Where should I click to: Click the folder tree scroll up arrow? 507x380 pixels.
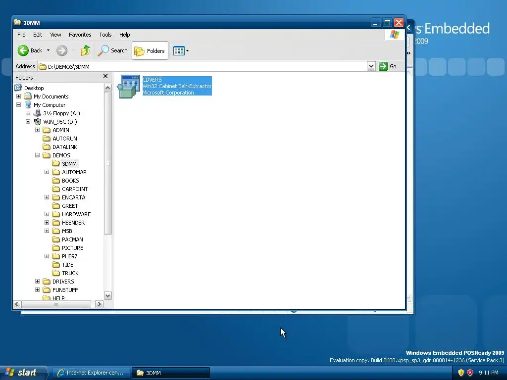tap(107, 88)
